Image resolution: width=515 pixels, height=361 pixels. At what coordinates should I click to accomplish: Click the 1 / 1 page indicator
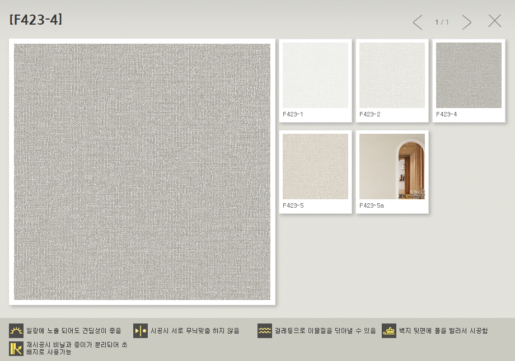point(442,22)
